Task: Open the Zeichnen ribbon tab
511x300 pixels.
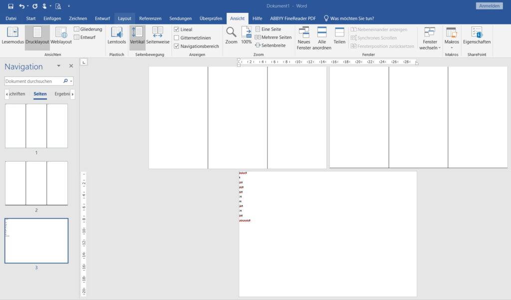Action: click(x=78, y=18)
